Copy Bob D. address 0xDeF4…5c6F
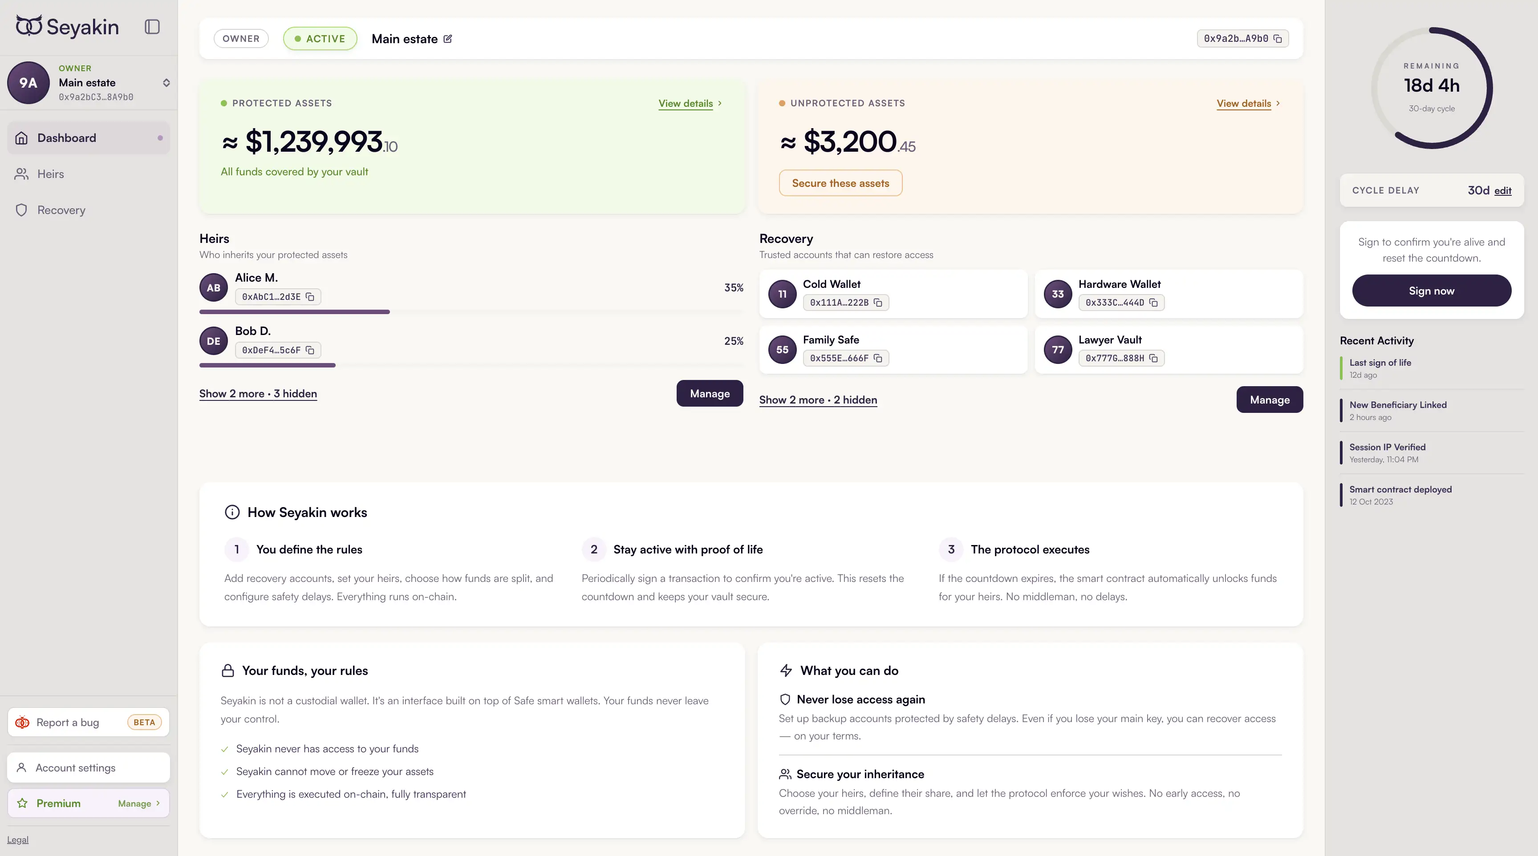Image resolution: width=1538 pixels, height=856 pixels. pyautogui.click(x=310, y=350)
